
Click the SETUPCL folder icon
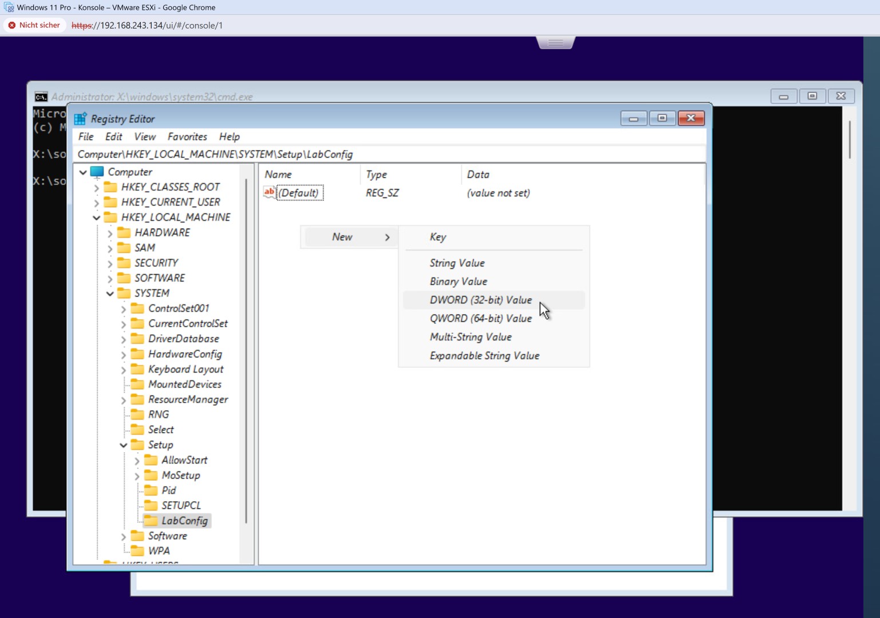151,505
